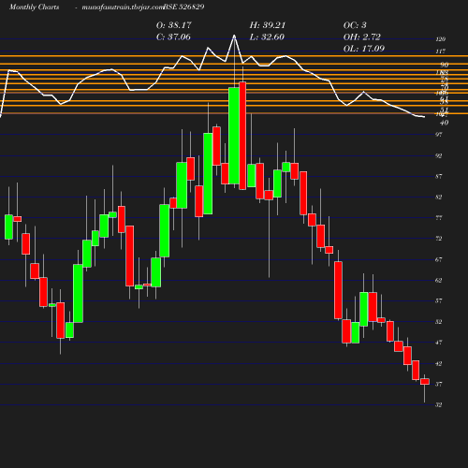Click the "OL: 17.09" reading
Screen dimensions: 468x468
point(364,49)
